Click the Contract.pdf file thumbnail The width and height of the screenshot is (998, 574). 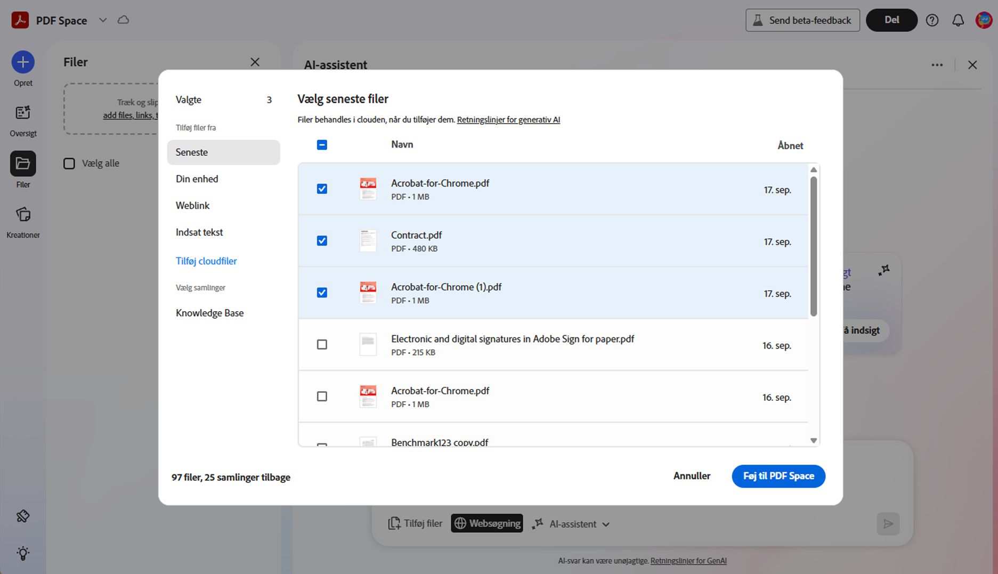[368, 241]
